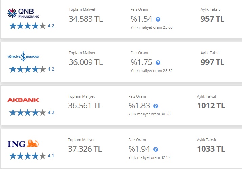Image resolution: width=242 pixels, height=169 pixels.
Task: Click the Türkiye İş Bankası logo
Action: [x=23, y=57]
